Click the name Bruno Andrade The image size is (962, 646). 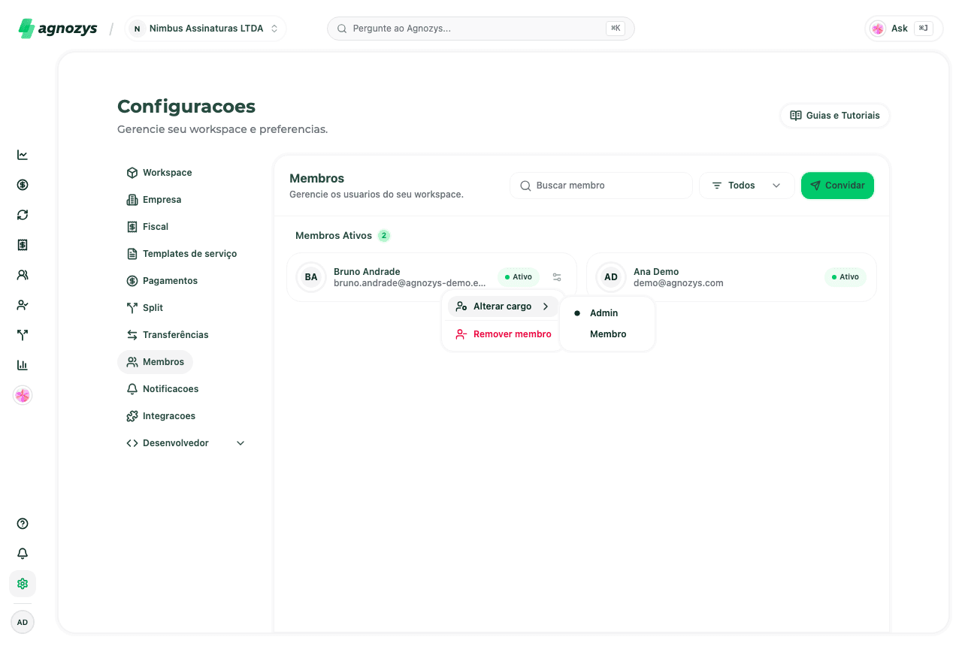coord(367,272)
